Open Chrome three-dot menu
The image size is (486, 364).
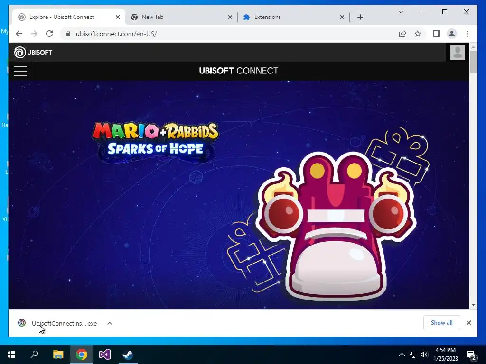[467, 34]
